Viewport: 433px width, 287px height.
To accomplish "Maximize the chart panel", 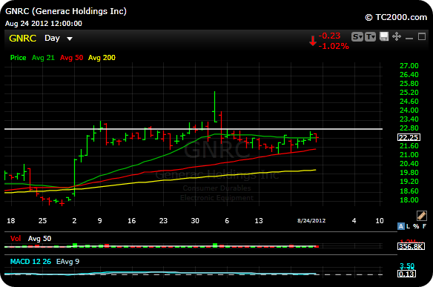I will tap(422, 36).
